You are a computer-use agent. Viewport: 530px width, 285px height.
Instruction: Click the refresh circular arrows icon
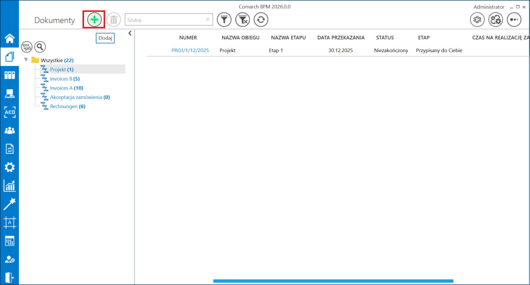261,20
